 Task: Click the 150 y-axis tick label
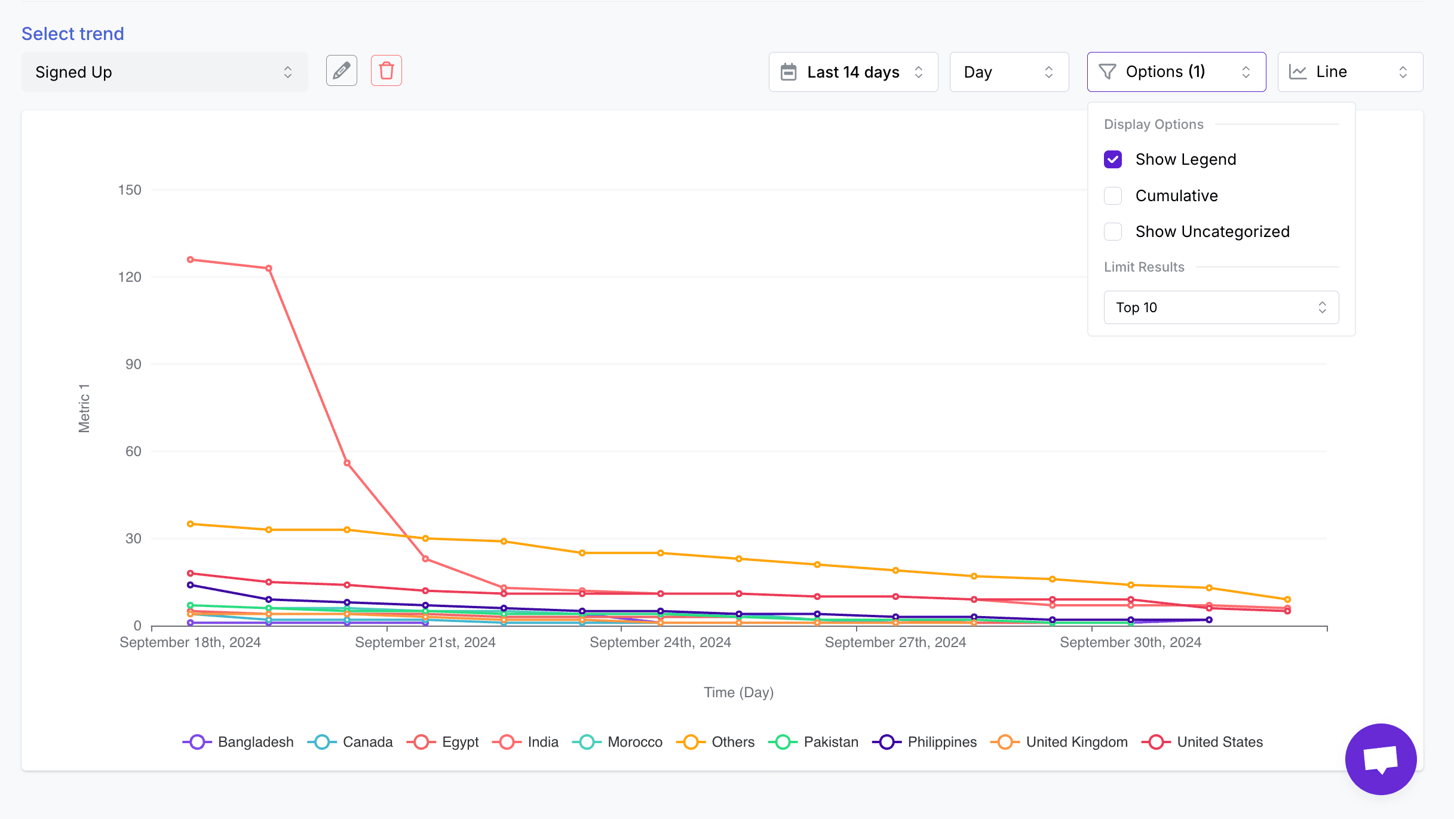pos(130,190)
